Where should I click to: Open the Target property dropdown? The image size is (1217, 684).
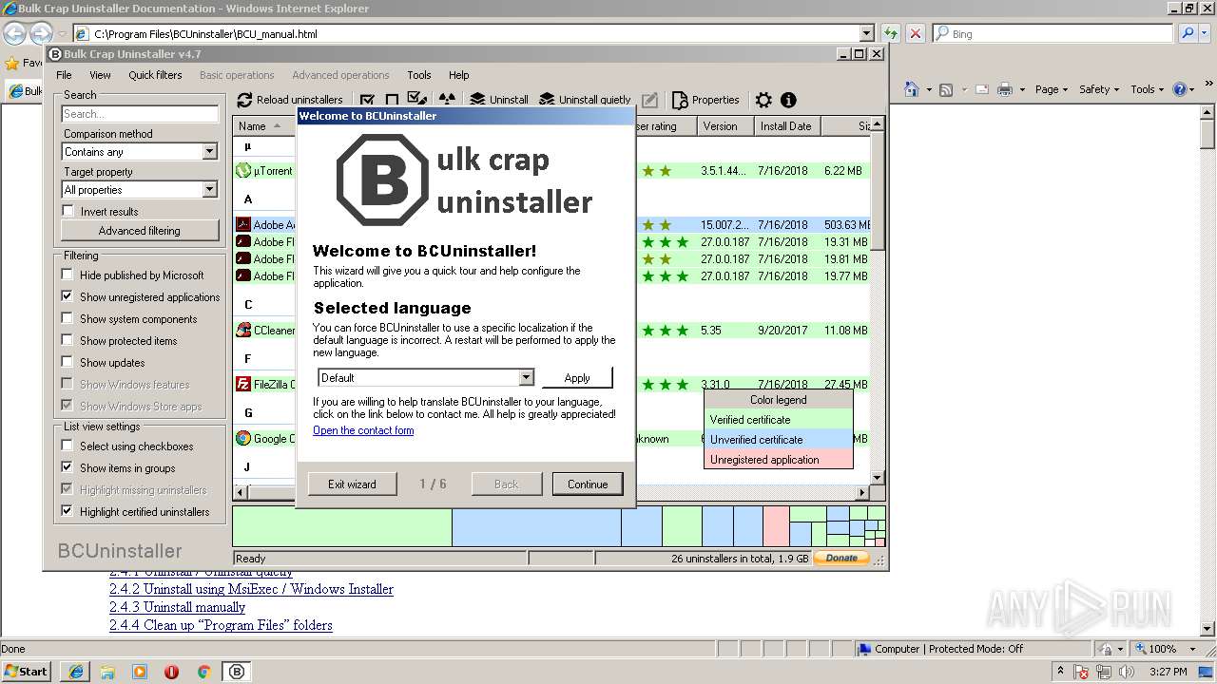(210, 190)
